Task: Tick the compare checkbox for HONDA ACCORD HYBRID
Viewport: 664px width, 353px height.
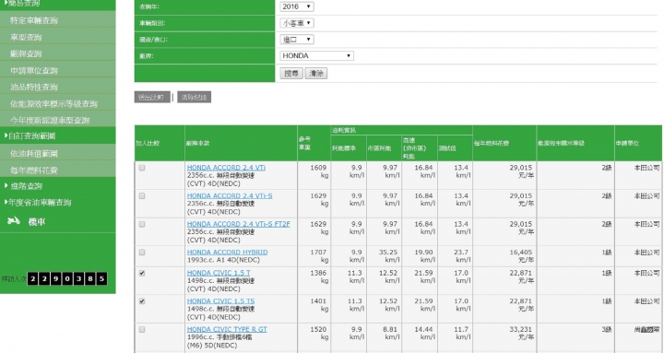Action: (x=142, y=253)
